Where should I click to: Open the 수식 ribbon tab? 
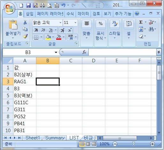(70, 14)
